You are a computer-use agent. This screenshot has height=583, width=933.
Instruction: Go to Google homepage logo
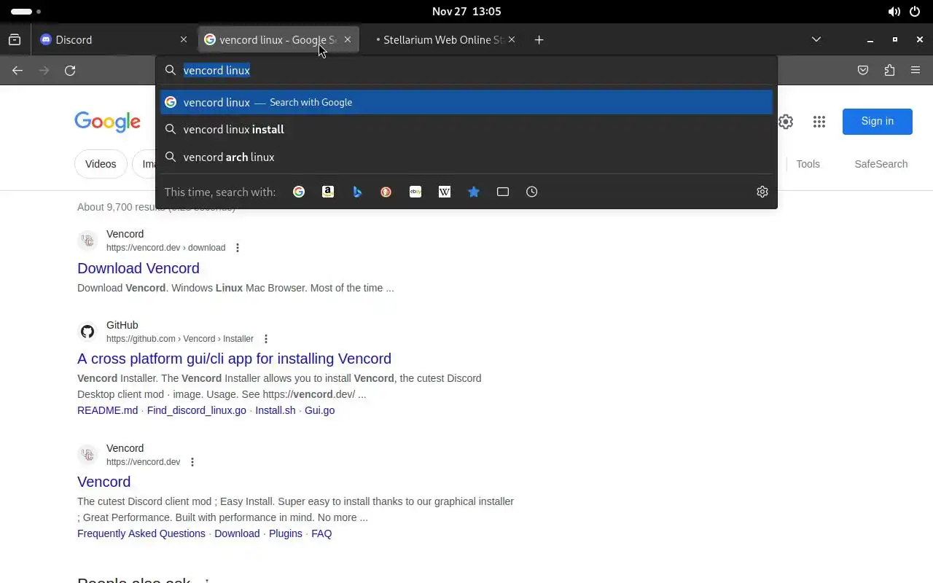tap(107, 122)
